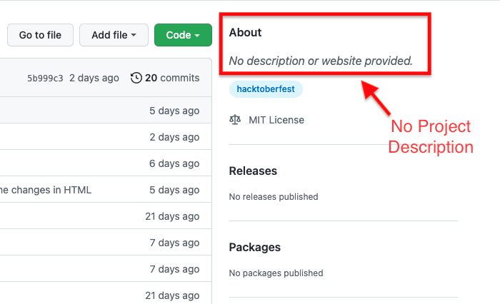The height and width of the screenshot is (304, 500).
Task: Open commit hash 5b999c3
Action: click(45, 78)
